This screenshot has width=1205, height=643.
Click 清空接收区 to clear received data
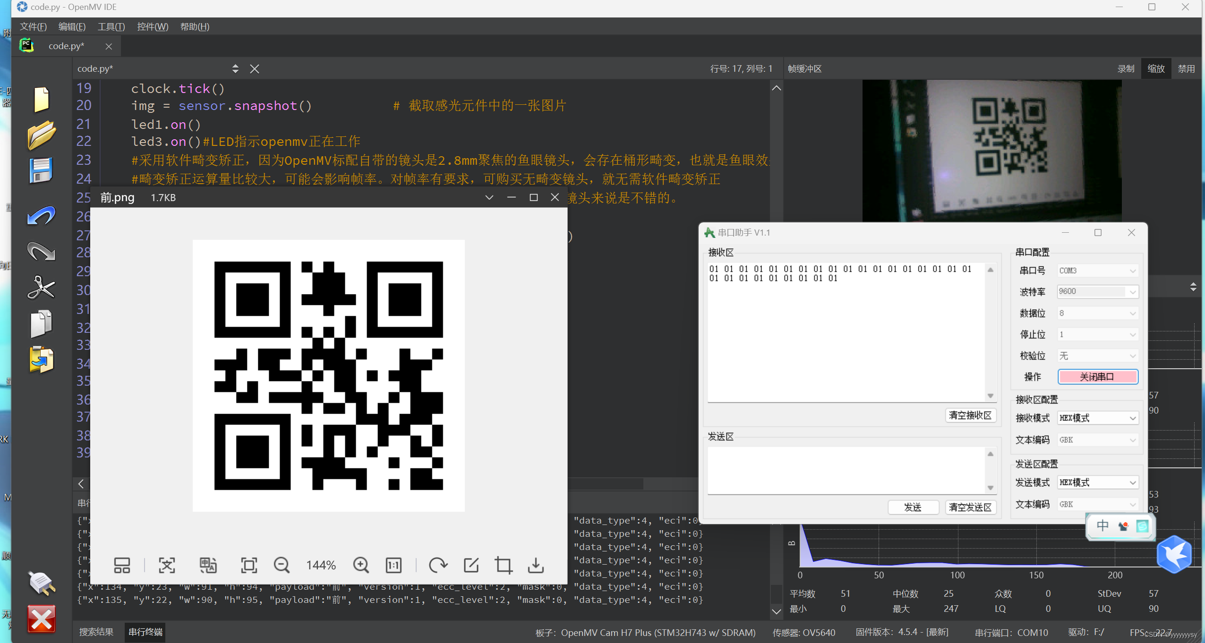(971, 415)
